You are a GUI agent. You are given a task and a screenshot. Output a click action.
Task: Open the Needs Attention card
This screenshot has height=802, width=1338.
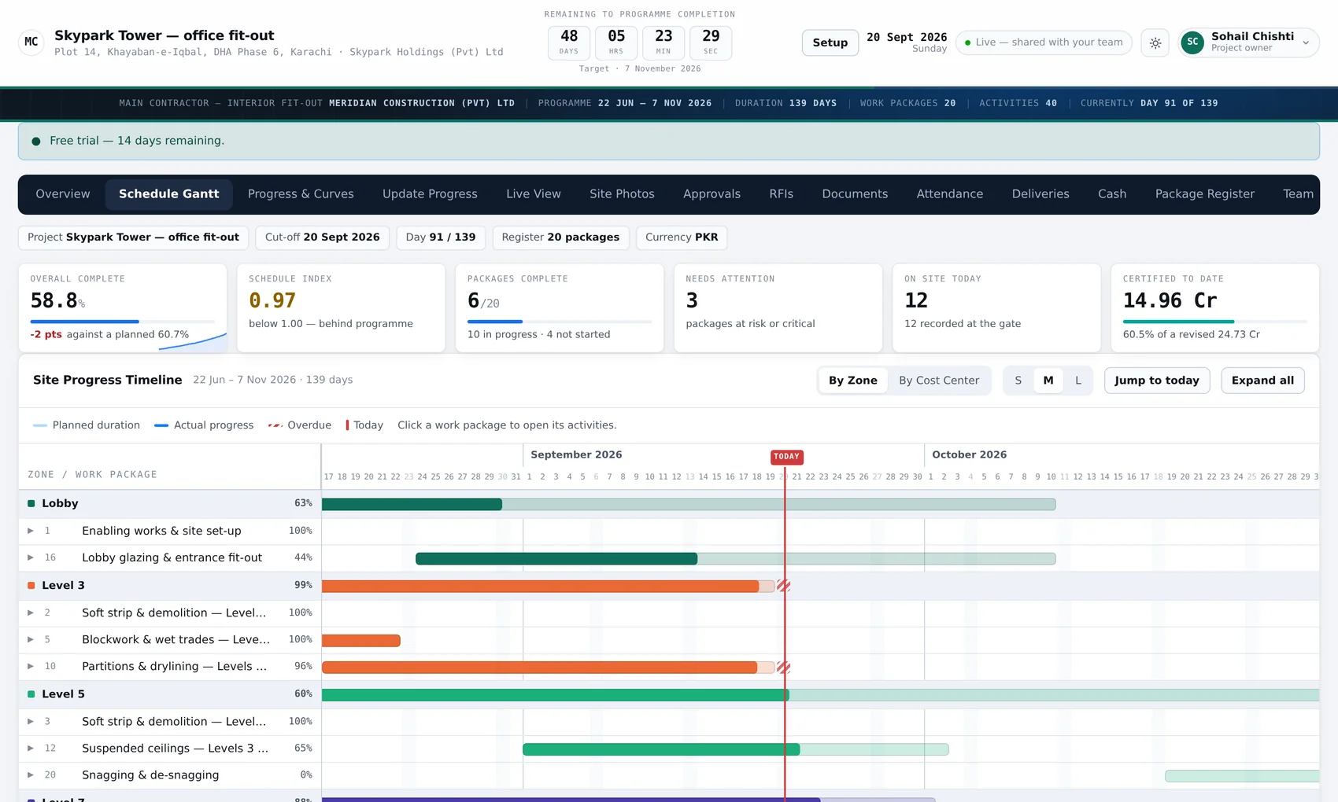coord(778,307)
